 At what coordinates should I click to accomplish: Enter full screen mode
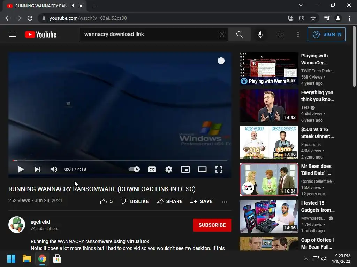point(219,169)
